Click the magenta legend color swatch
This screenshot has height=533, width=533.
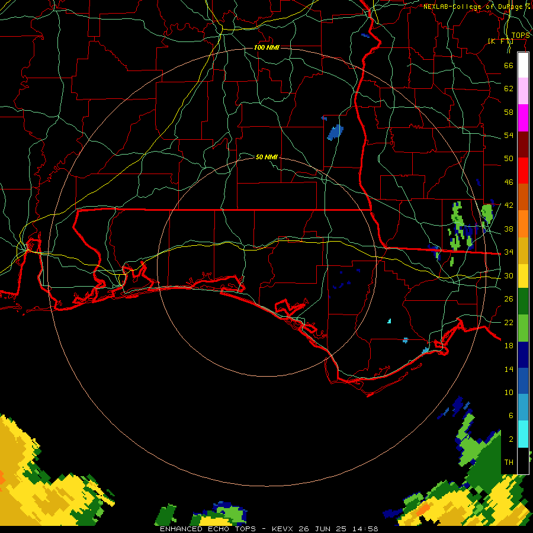523,118
